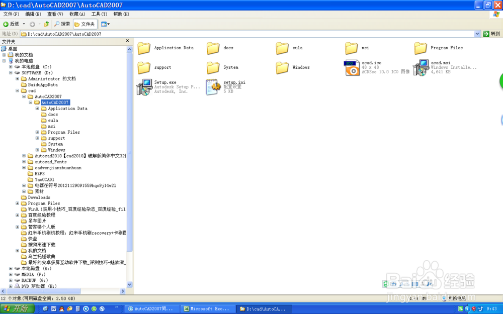The image size is (503, 314).
Task: Expand the local disk (C:) node
Action: pyautogui.click(x=11, y=67)
